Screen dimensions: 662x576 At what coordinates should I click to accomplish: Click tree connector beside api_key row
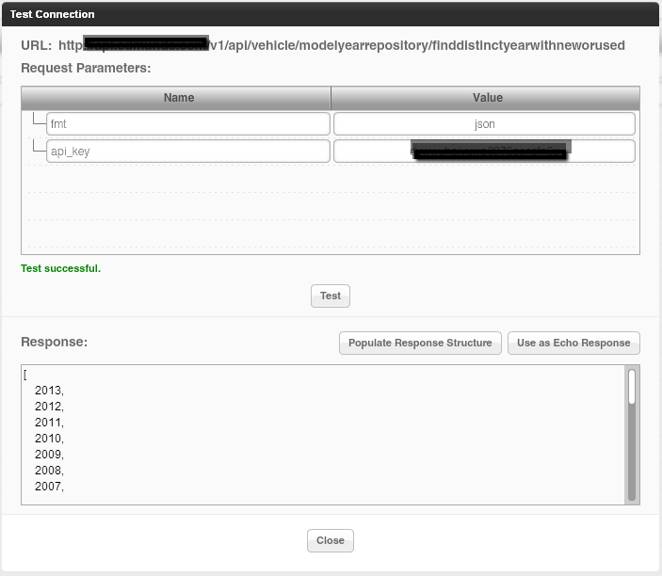pos(37,149)
